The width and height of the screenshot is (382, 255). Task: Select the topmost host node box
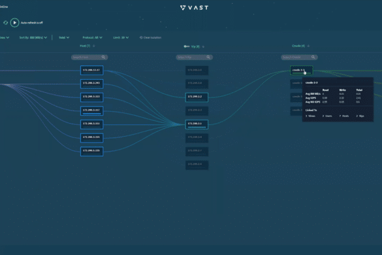click(x=92, y=70)
